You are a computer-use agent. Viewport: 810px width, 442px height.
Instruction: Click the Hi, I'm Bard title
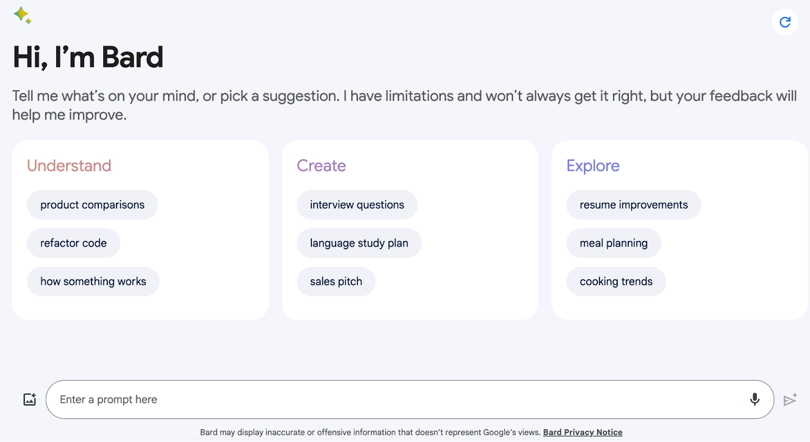coord(88,57)
